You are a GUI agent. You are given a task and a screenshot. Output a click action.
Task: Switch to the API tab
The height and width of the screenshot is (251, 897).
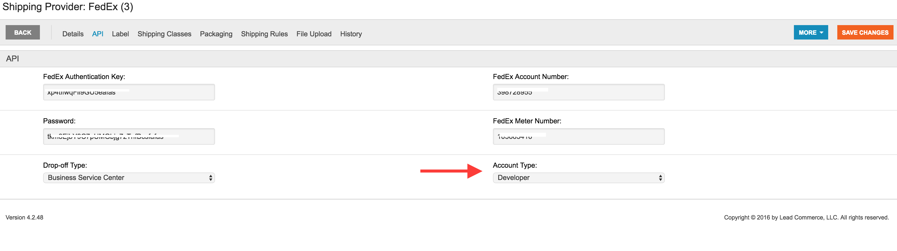tap(97, 34)
